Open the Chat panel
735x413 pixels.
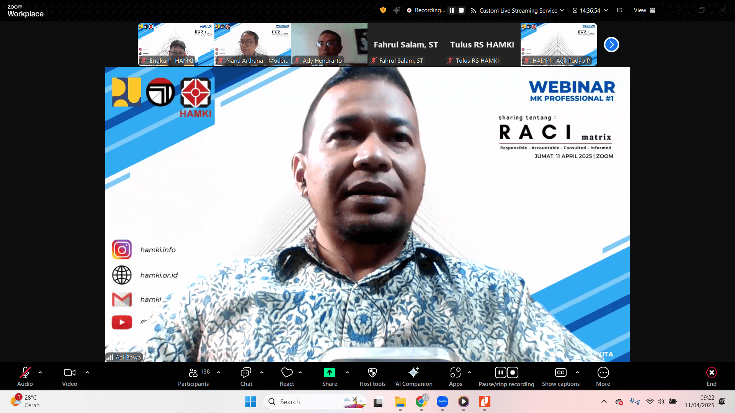[x=246, y=373]
